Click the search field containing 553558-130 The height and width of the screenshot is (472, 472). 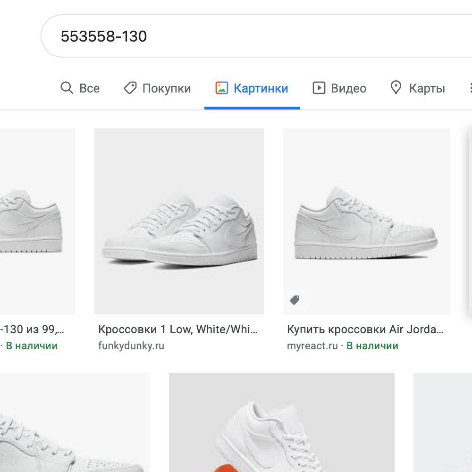(236, 36)
